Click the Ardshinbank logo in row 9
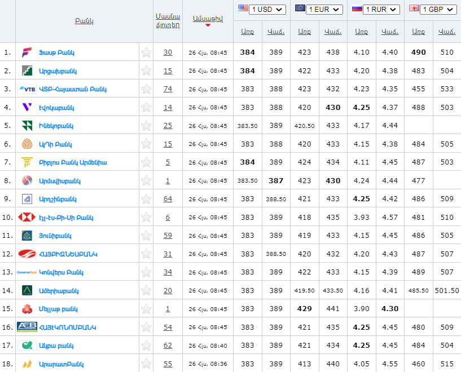Image resolution: width=461 pixels, height=372 pixels. [27, 199]
